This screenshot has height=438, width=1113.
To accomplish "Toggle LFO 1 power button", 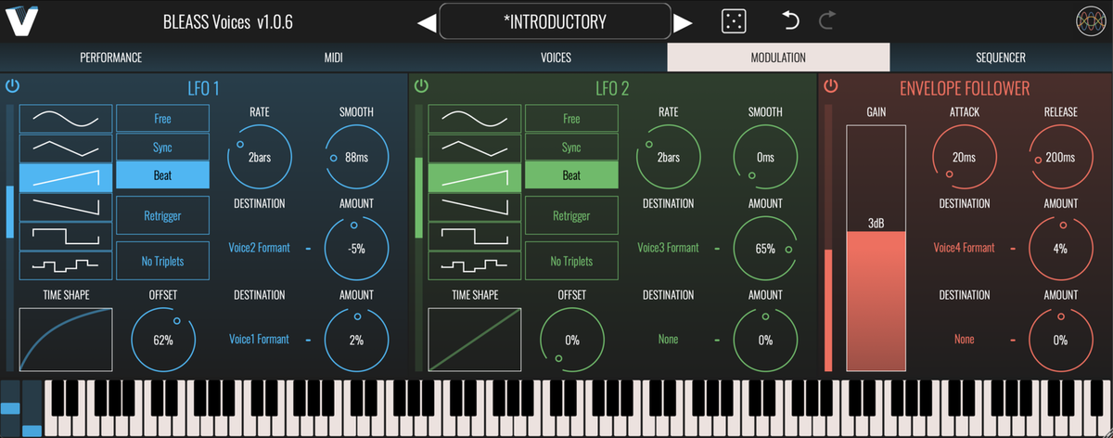I will (x=12, y=86).
